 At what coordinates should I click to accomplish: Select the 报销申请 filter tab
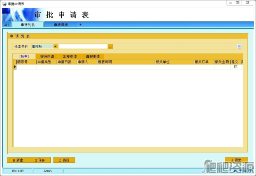pyautogui.click(x=47, y=56)
